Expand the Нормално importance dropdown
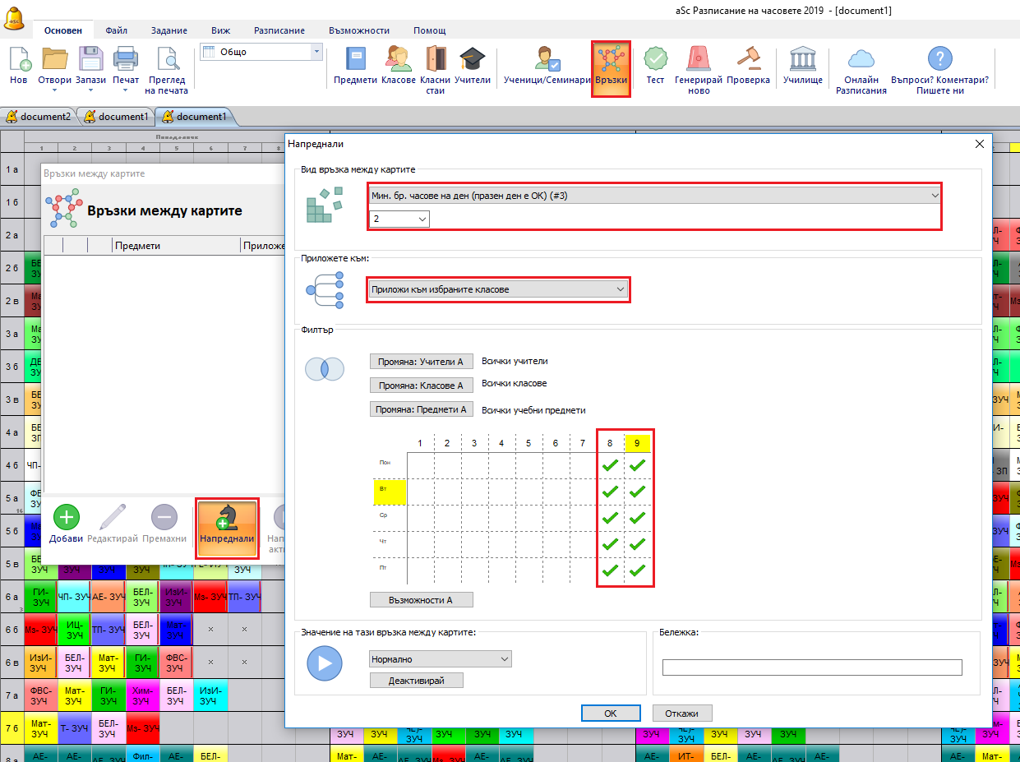The width and height of the screenshot is (1020, 762). [441, 659]
